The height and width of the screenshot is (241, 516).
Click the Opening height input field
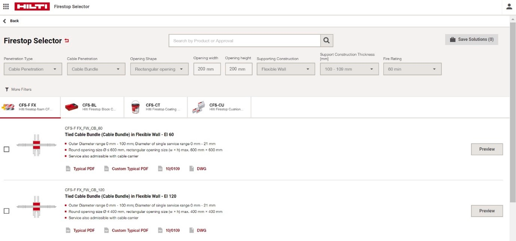238,69
